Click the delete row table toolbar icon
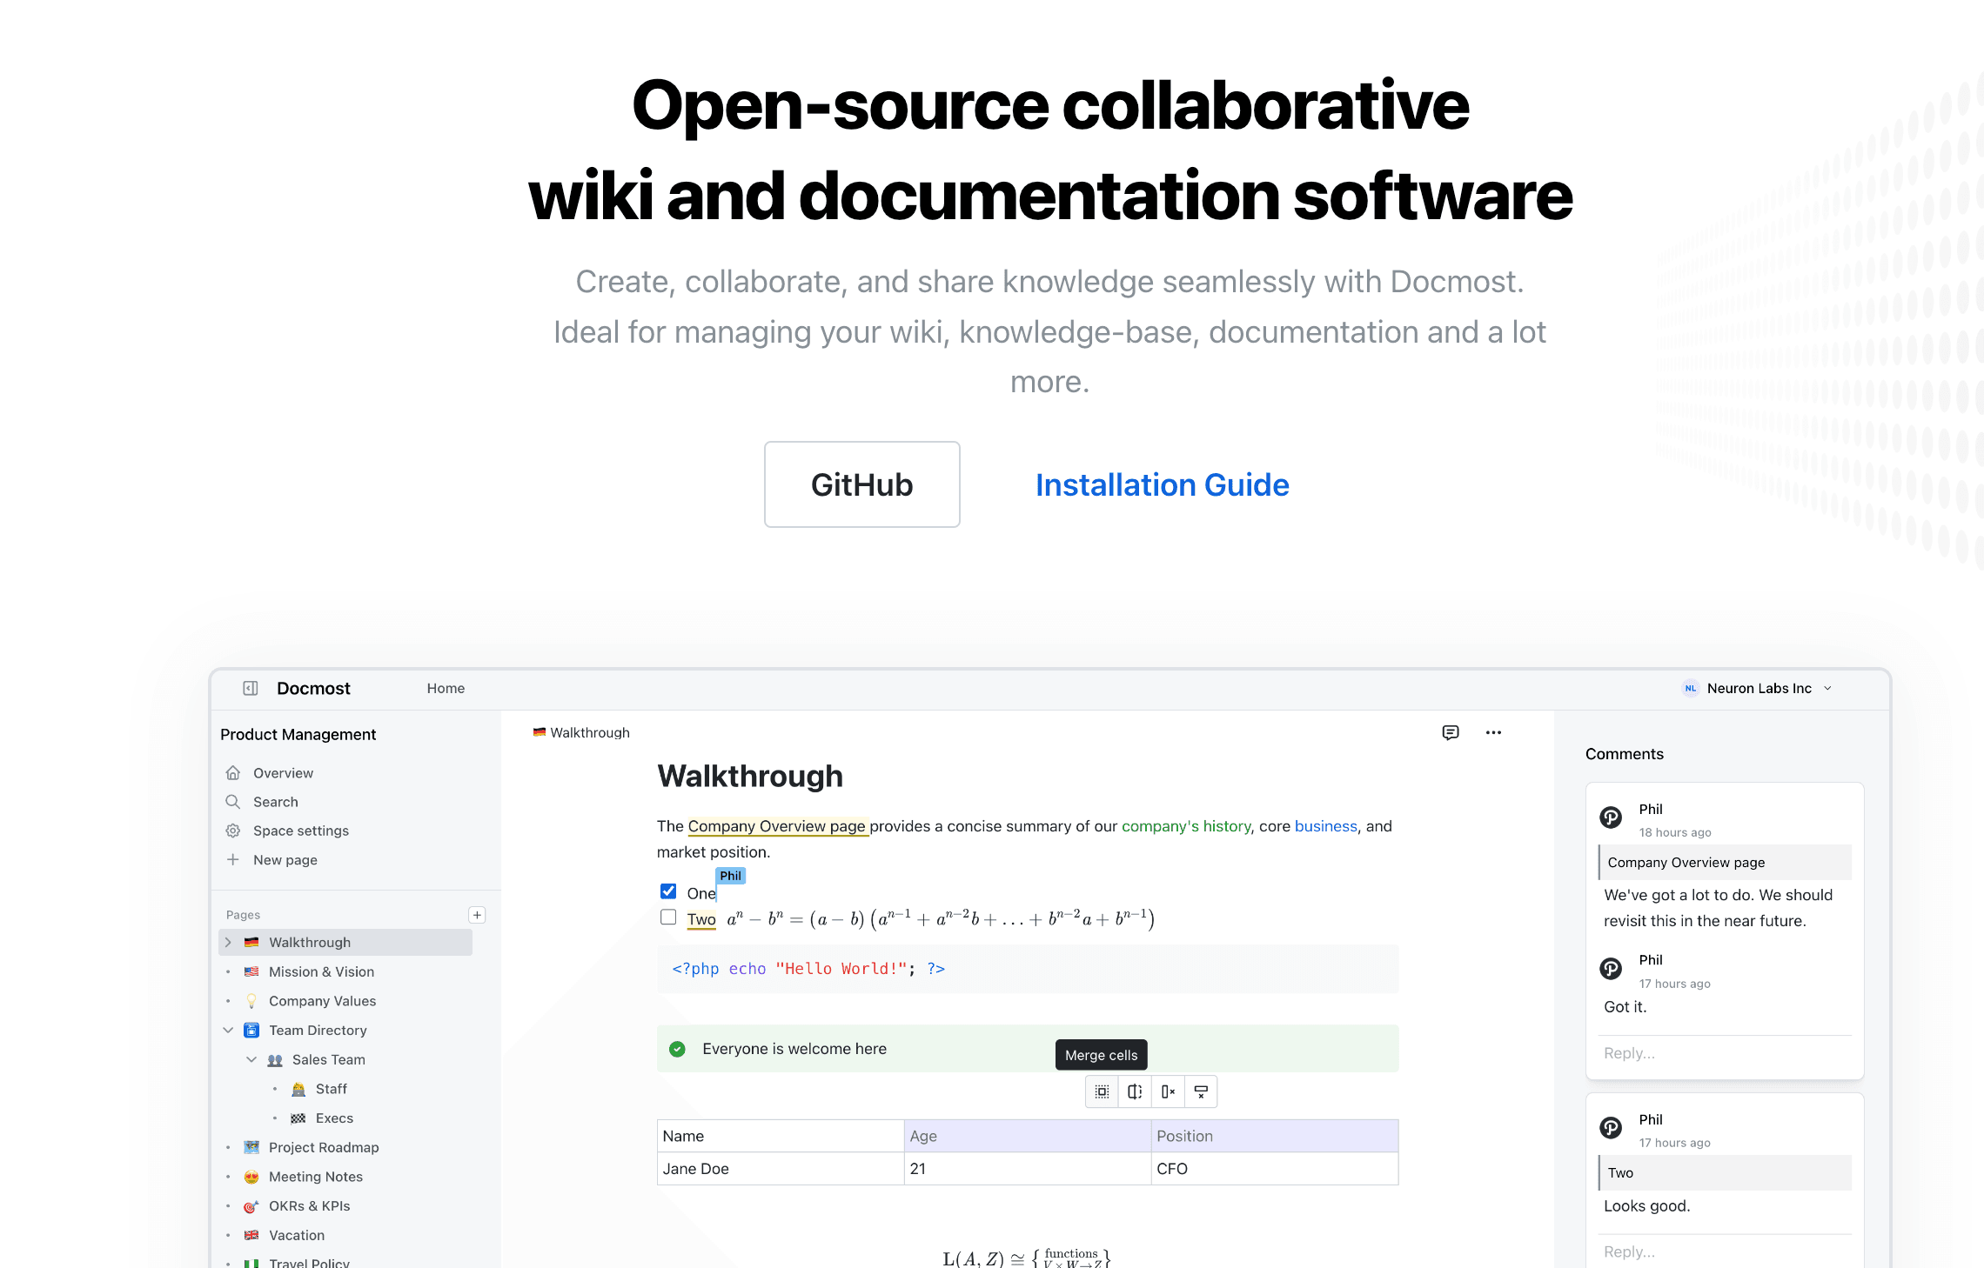Image resolution: width=1984 pixels, height=1268 pixels. pos(1201,1091)
